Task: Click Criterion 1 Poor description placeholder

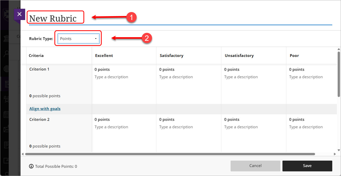Action: click(306, 77)
